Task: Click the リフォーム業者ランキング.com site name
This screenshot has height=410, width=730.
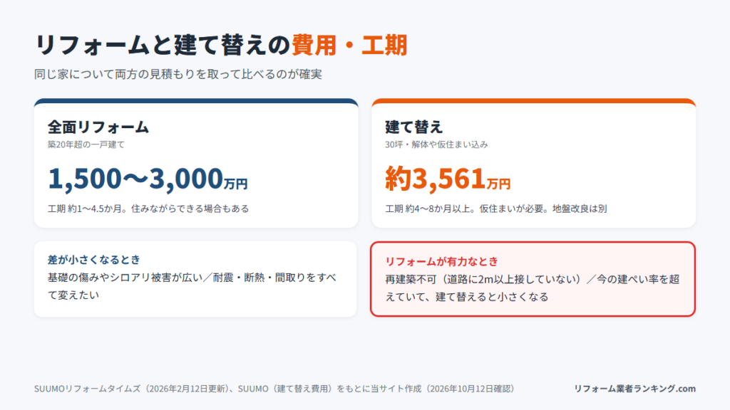Action: [x=634, y=389]
